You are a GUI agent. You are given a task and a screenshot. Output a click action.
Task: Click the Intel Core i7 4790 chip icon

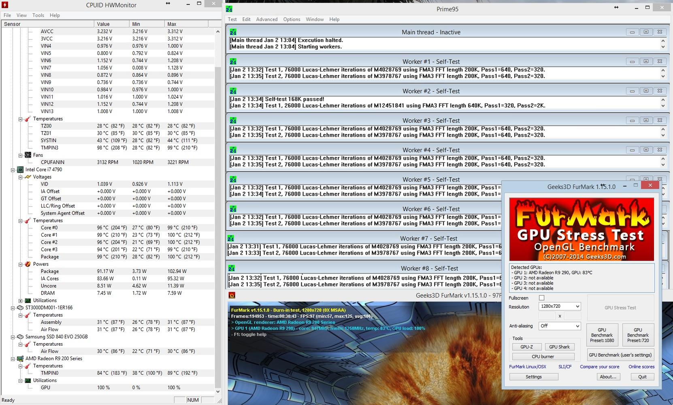point(20,170)
